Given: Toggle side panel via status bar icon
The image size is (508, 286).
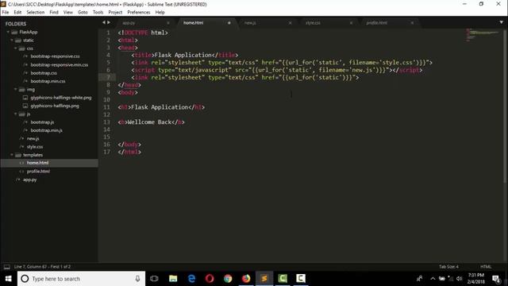Looking at the screenshot, I should [7, 267].
